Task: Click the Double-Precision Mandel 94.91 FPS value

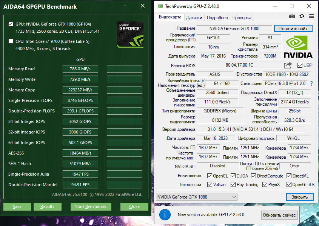Action: (x=80, y=185)
